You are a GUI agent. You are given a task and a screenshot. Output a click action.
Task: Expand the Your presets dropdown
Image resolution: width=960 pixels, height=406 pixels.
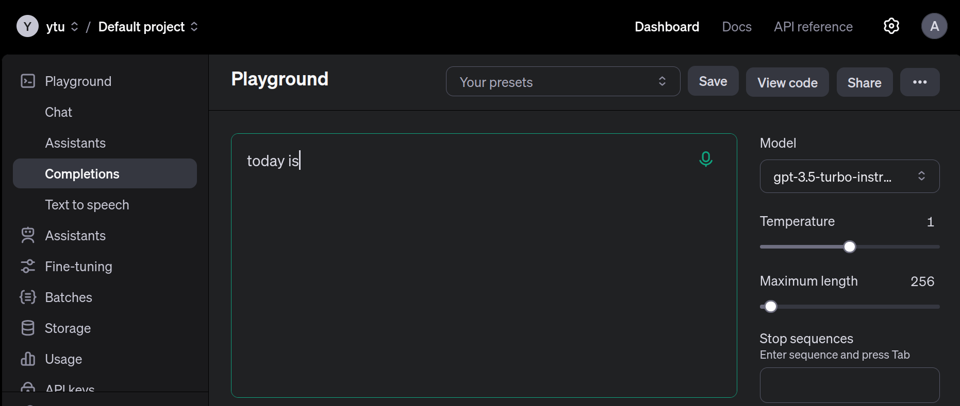click(x=563, y=82)
